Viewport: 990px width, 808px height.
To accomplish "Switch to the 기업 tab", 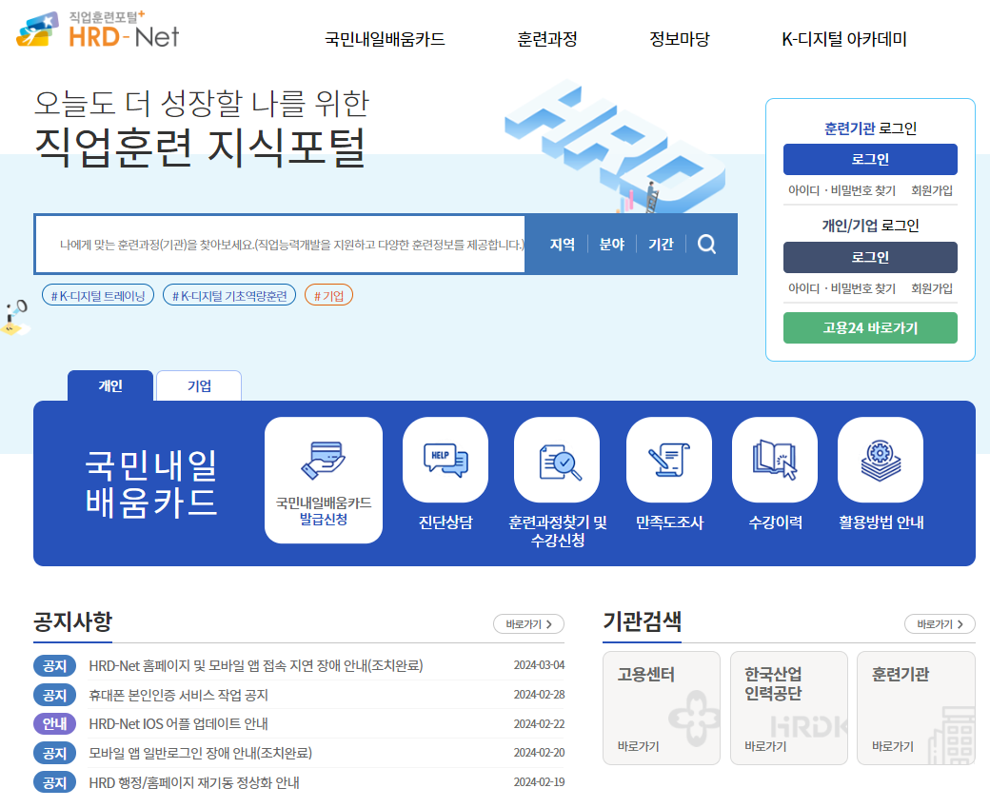I will click(199, 385).
